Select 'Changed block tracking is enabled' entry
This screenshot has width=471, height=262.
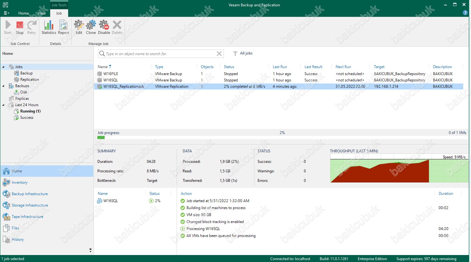[x=215, y=222]
